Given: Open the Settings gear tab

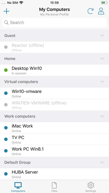Looking at the screenshot, I should pyautogui.click(x=91, y=187).
